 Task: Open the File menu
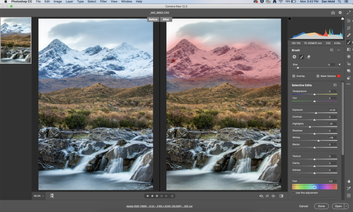coord(38,1)
